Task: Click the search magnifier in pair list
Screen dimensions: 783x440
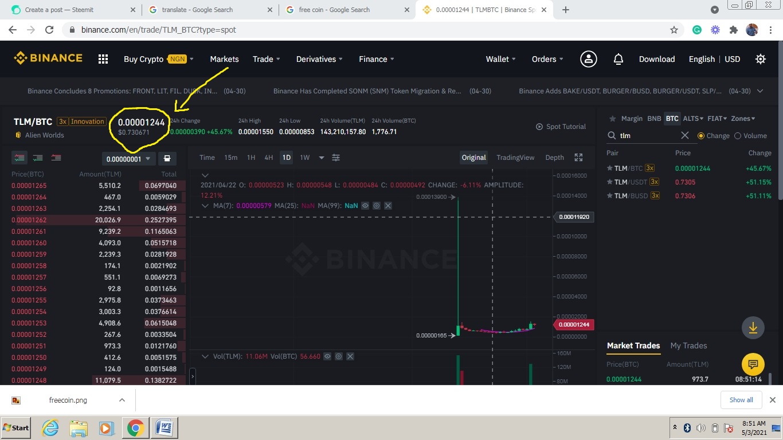Action: coord(612,136)
